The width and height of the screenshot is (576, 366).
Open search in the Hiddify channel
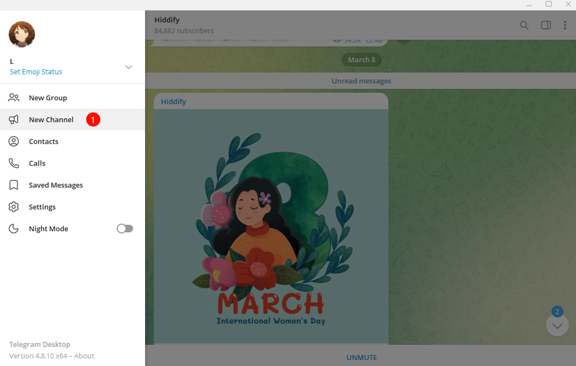coord(524,25)
